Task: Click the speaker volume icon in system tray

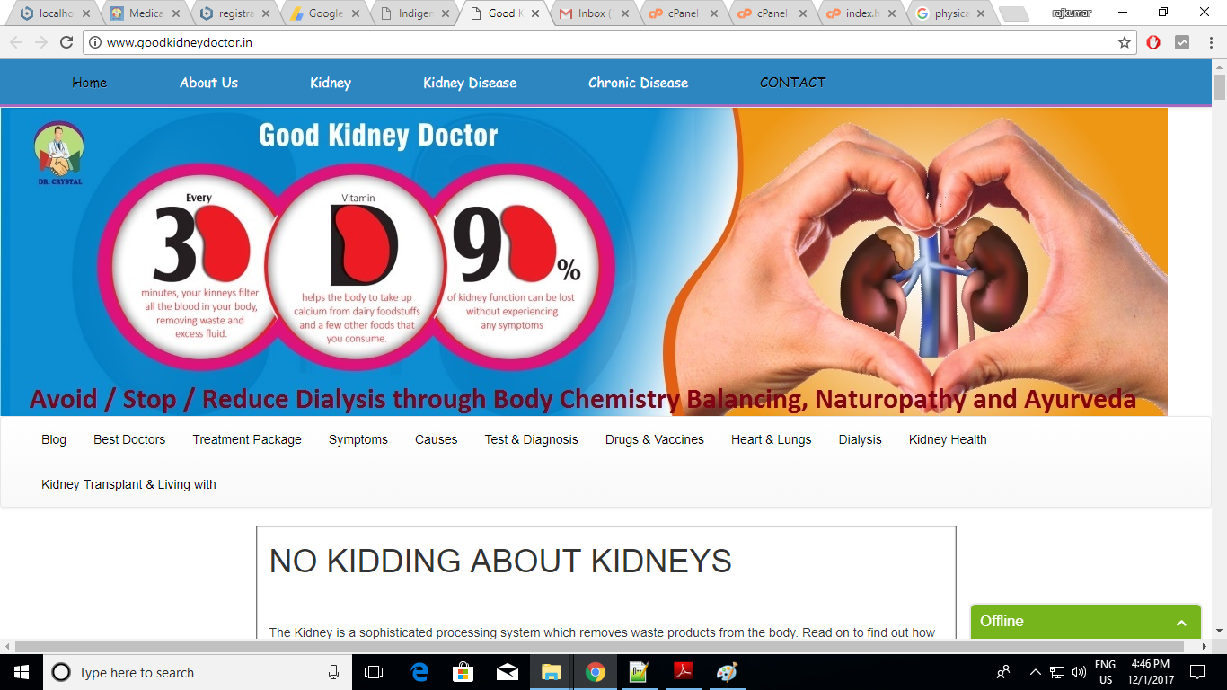Action: click(x=1080, y=672)
